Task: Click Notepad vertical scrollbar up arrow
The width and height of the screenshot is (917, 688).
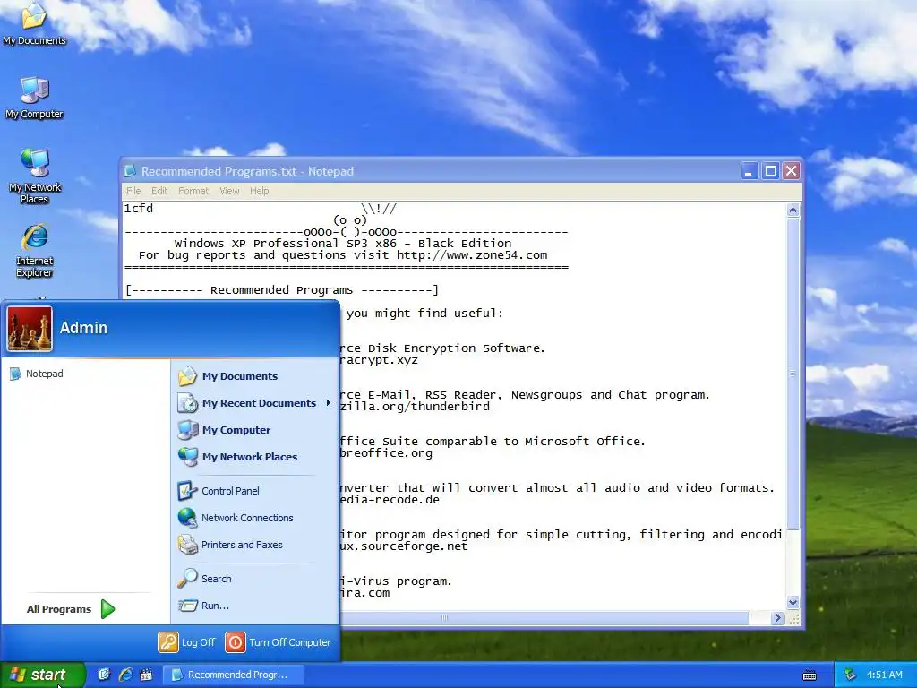Action: tap(793, 210)
